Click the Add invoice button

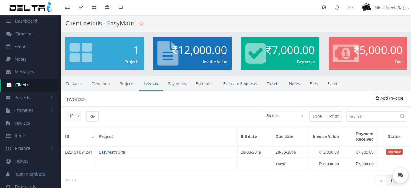[x=389, y=98]
